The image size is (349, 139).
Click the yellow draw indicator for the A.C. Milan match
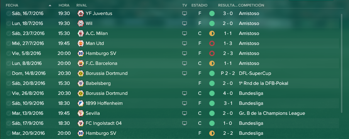click(x=212, y=33)
